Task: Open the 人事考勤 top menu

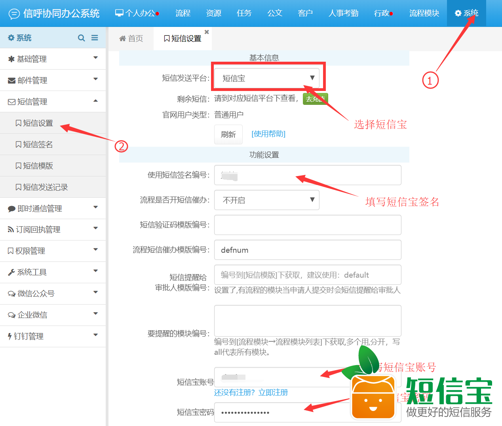Action: [x=343, y=13]
